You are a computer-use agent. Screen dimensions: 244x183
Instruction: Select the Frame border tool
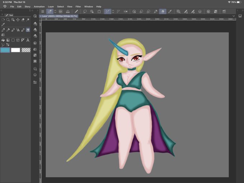point(18,40)
